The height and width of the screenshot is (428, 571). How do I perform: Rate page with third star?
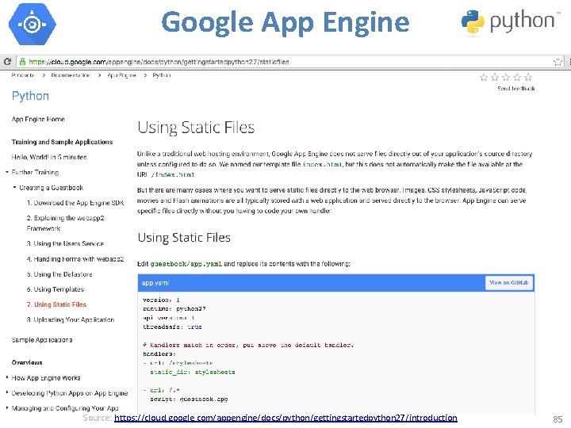pyautogui.click(x=506, y=77)
